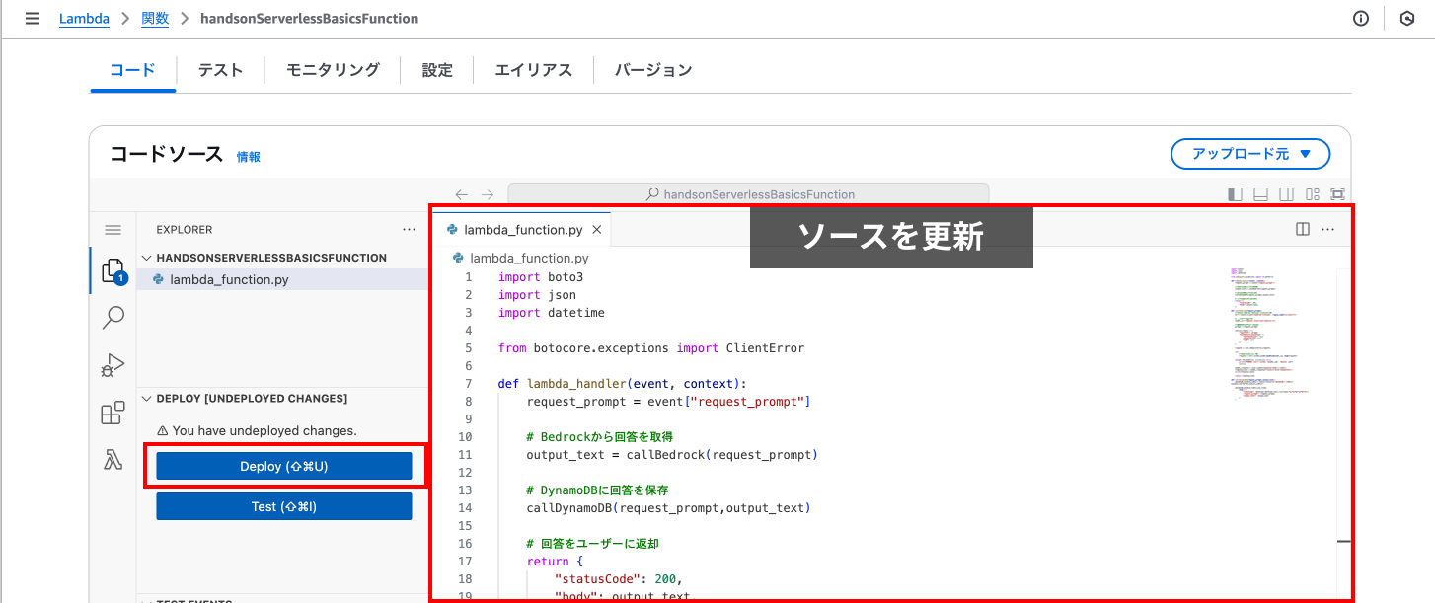The image size is (1435, 603).
Task: Select lambda_function.py in the Explorer tree
Action: (x=283, y=280)
